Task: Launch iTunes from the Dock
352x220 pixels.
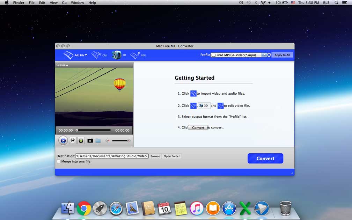Action: (x=197, y=208)
